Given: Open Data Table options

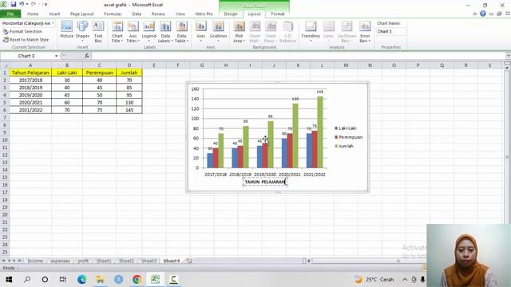Looking at the screenshot, I should [181, 31].
